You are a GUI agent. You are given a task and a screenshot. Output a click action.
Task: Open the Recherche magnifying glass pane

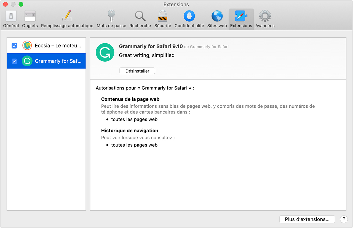140,16
